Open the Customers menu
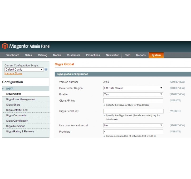This screenshot has width=191, height=179. (74, 55)
